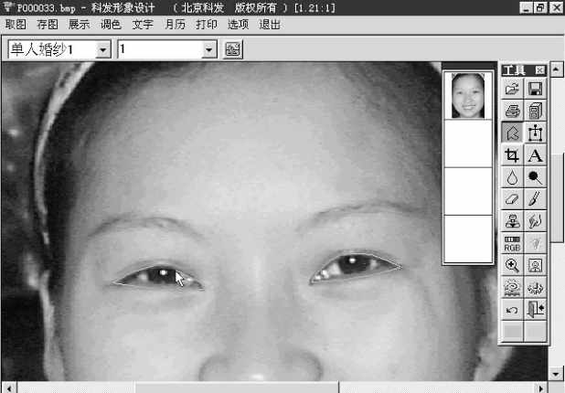Select the water drop blur tool
The height and width of the screenshot is (393, 565).
[512, 177]
